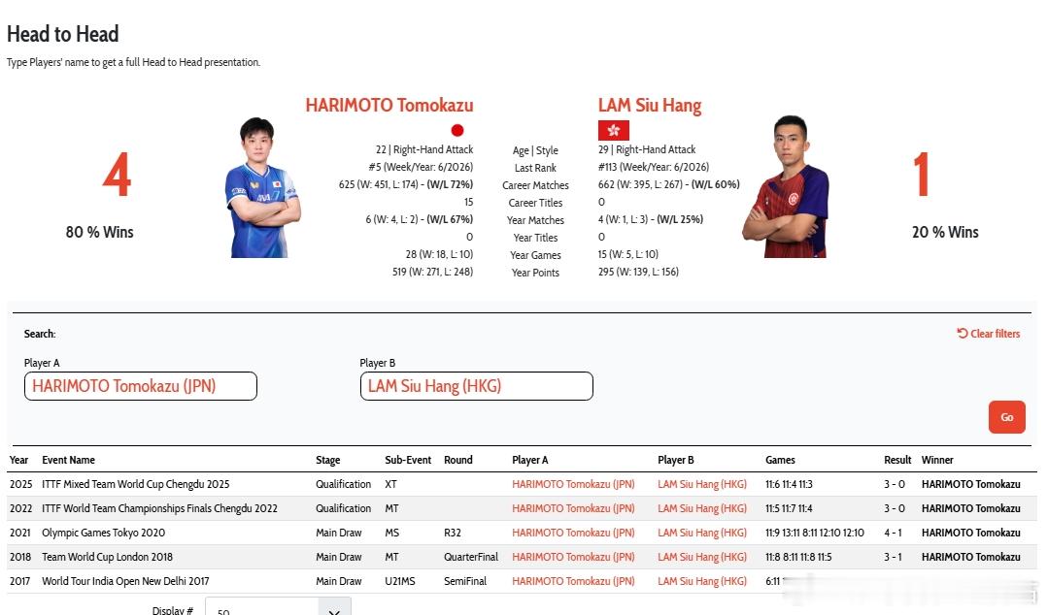This screenshot has height=615, width=1048.
Task: Open the HARIMOTO Tomokazu heading name
Action: pyautogui.click(x=389, y=106)
